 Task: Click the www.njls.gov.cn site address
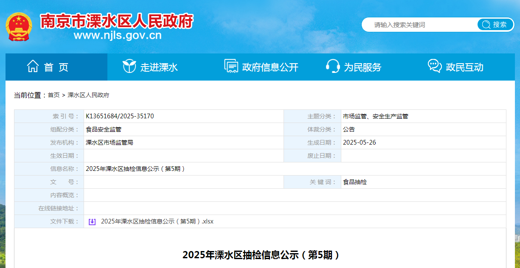pos(118,35)
